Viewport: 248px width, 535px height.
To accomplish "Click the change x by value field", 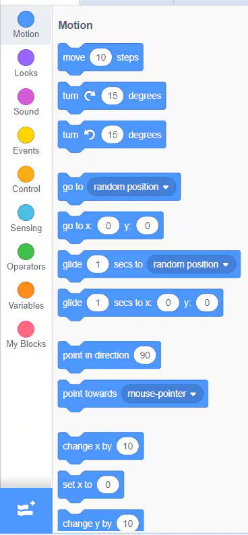I will coord(127,446).
